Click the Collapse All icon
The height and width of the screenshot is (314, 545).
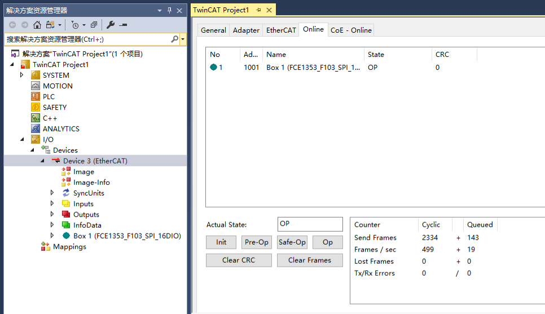[94, 25]
